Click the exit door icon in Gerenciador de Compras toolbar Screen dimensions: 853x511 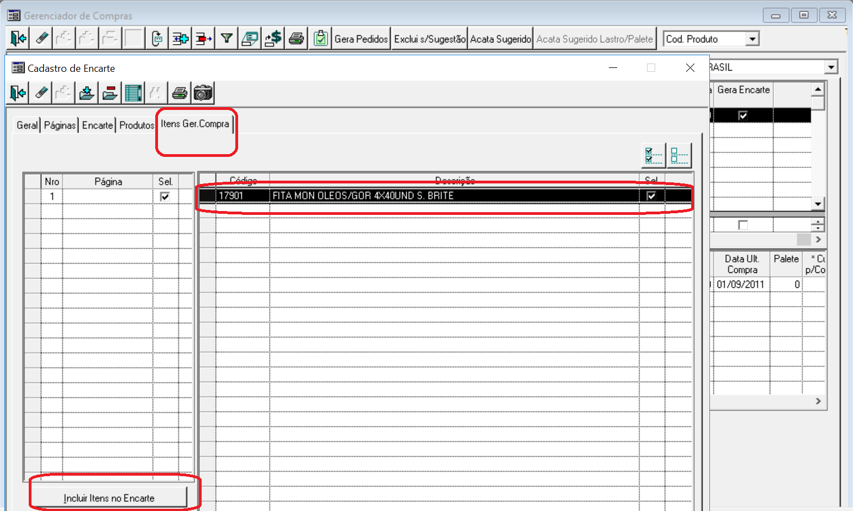(x=18, y=39)
